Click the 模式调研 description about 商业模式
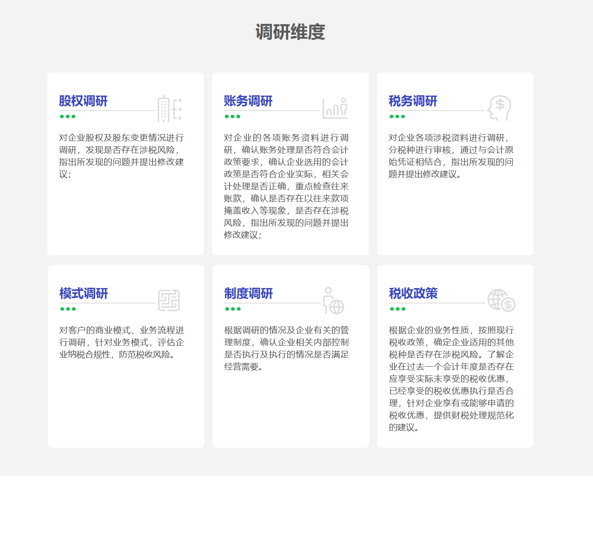The width and height of the screenshot is (593, 547). [122, 342]
